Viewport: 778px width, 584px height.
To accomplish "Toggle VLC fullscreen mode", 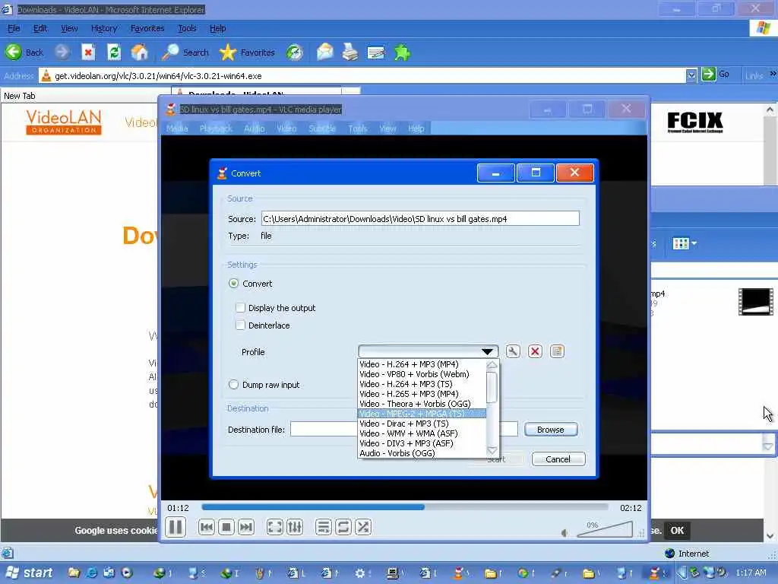I will [274, 527].
